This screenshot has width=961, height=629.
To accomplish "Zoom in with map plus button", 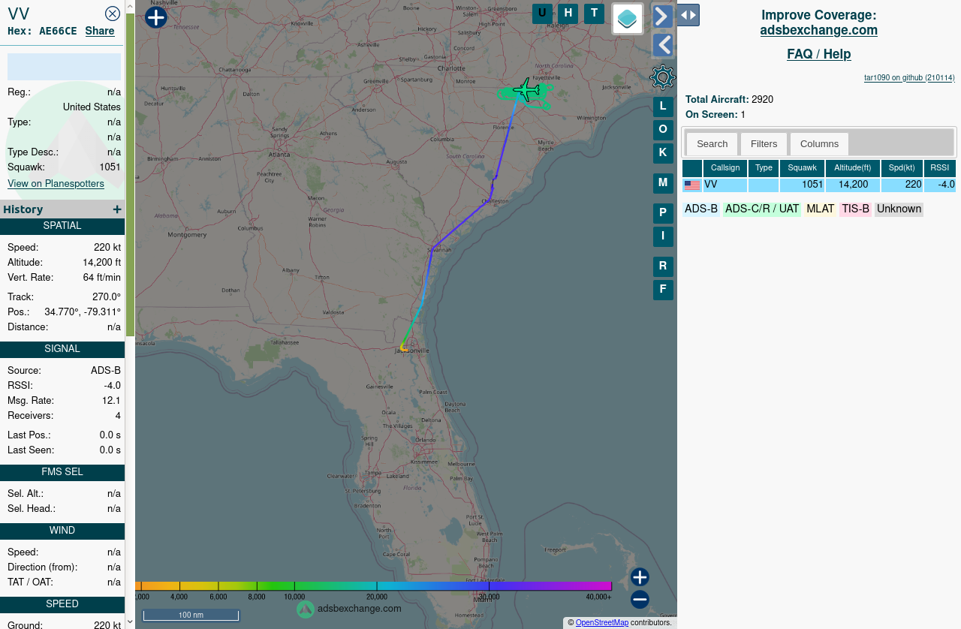I will click(640, 577).
